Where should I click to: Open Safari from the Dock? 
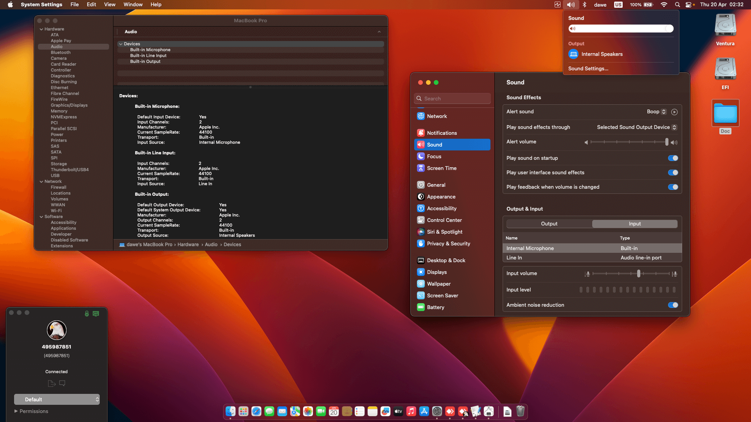point(256,411)
